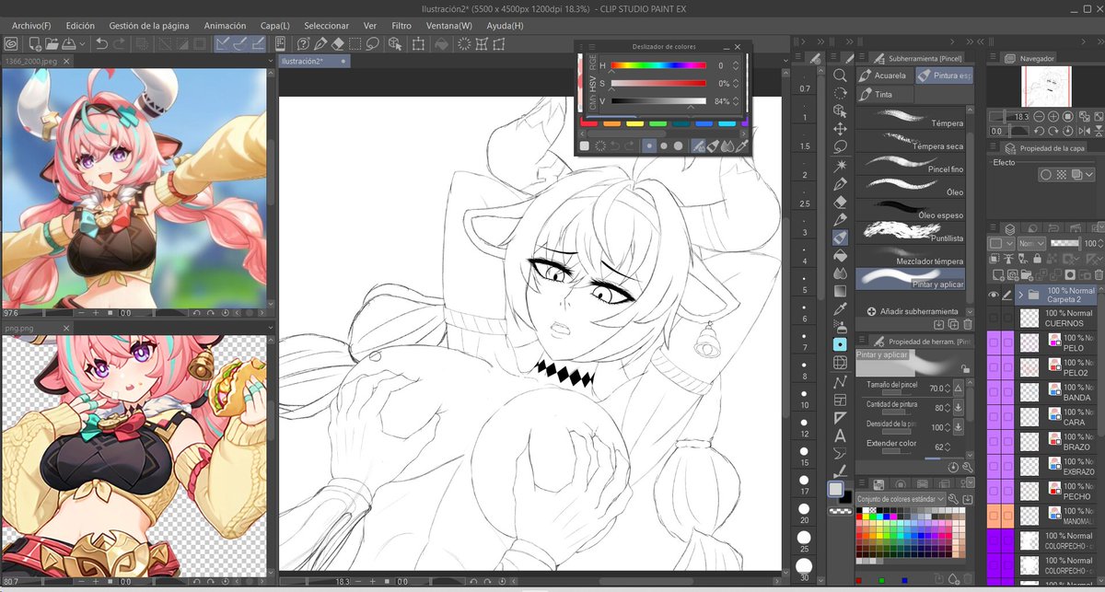Select the Gradient tool
This screenshot has width=1105, height=592.
840,291
